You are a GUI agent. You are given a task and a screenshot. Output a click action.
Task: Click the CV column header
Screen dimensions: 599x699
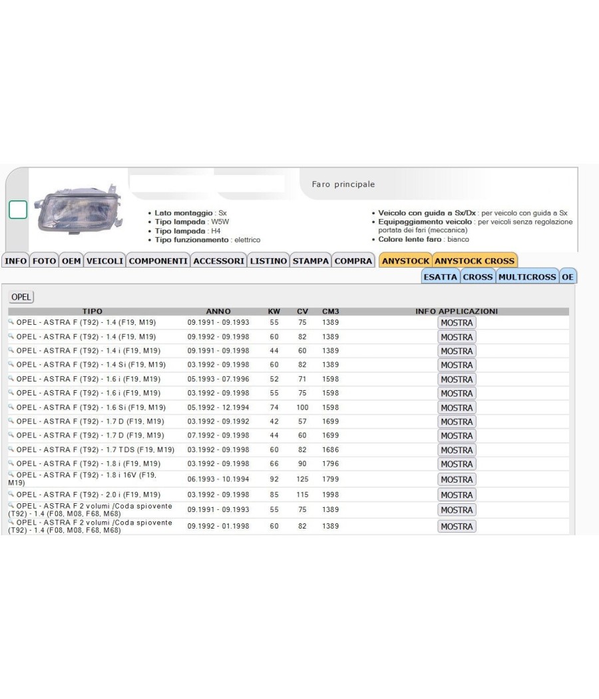pos(303,311)
